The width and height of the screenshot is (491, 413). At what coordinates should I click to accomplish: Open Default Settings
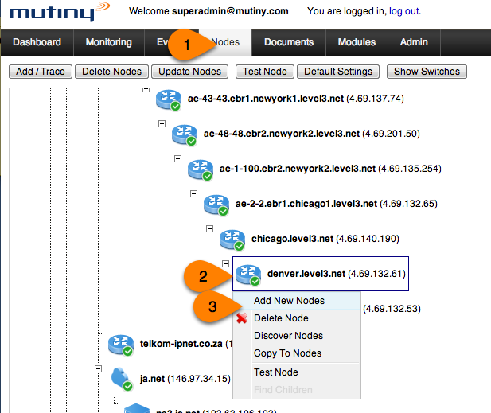[x=338, y=72]
